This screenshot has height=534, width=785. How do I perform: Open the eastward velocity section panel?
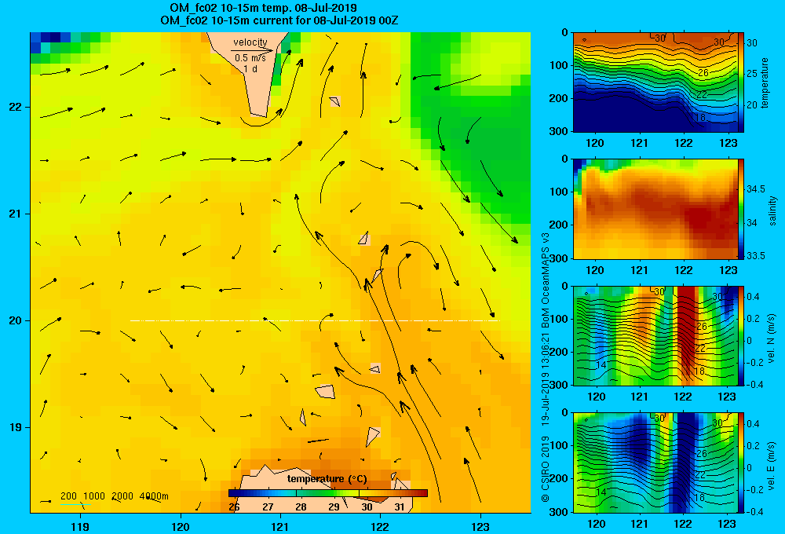click(x=655, y=463)
